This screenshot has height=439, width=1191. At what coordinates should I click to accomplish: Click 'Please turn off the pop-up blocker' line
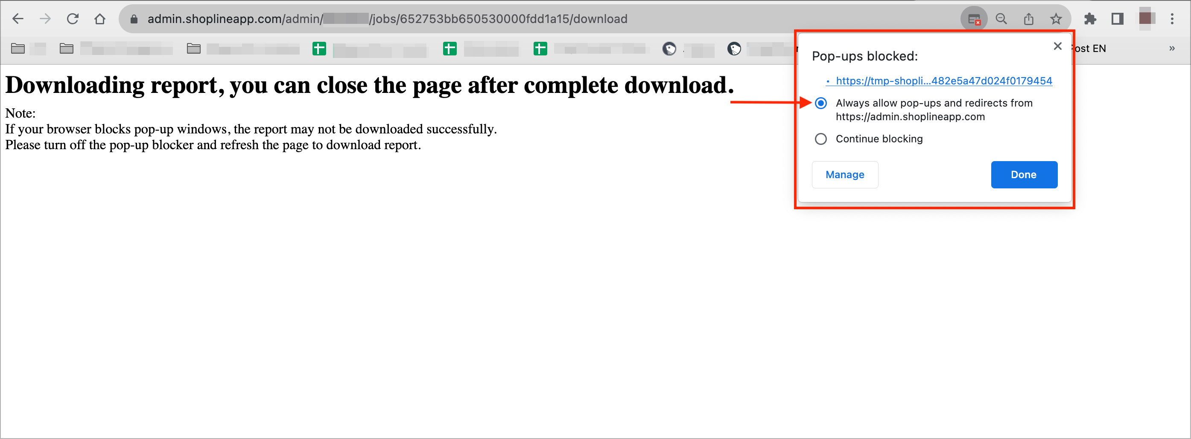click(x=213, y=145)
